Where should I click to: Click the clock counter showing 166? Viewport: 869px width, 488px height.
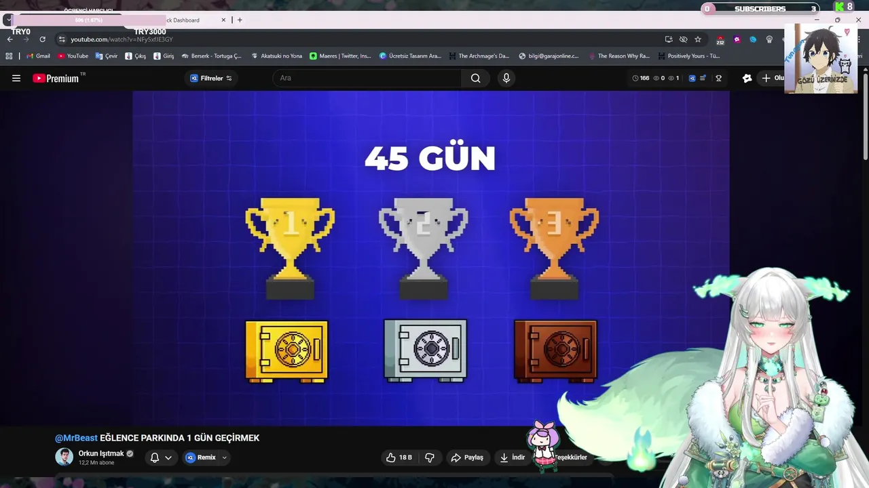coord(640,78)
